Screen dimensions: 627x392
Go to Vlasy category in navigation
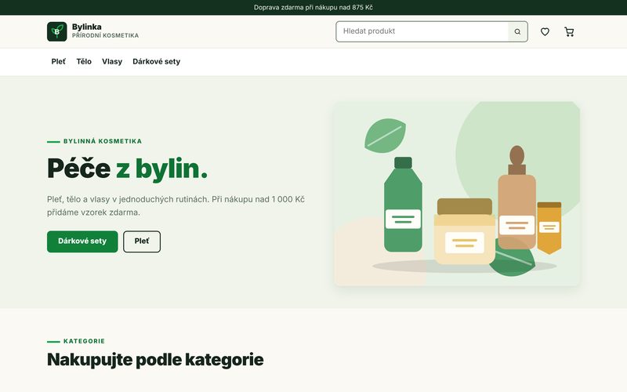click(x=112, y=62)
